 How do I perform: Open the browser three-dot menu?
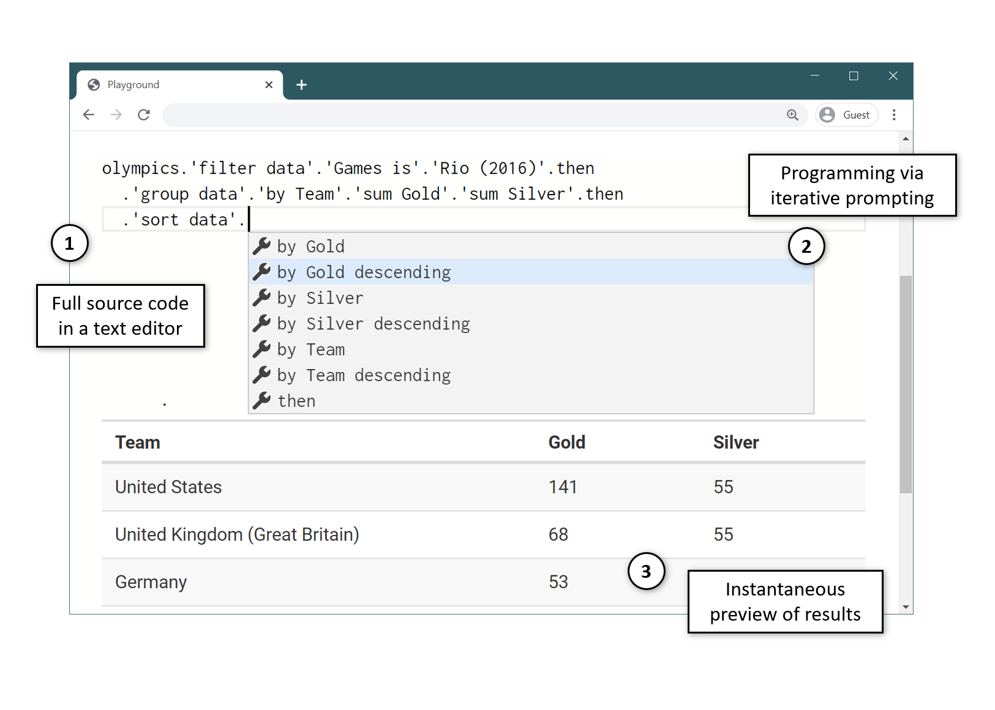pos(894,115)
